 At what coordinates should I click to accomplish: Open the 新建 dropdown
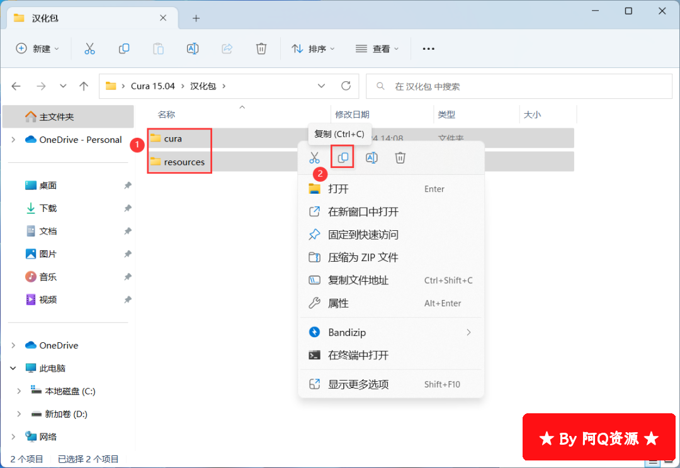[x=37, y=48]
